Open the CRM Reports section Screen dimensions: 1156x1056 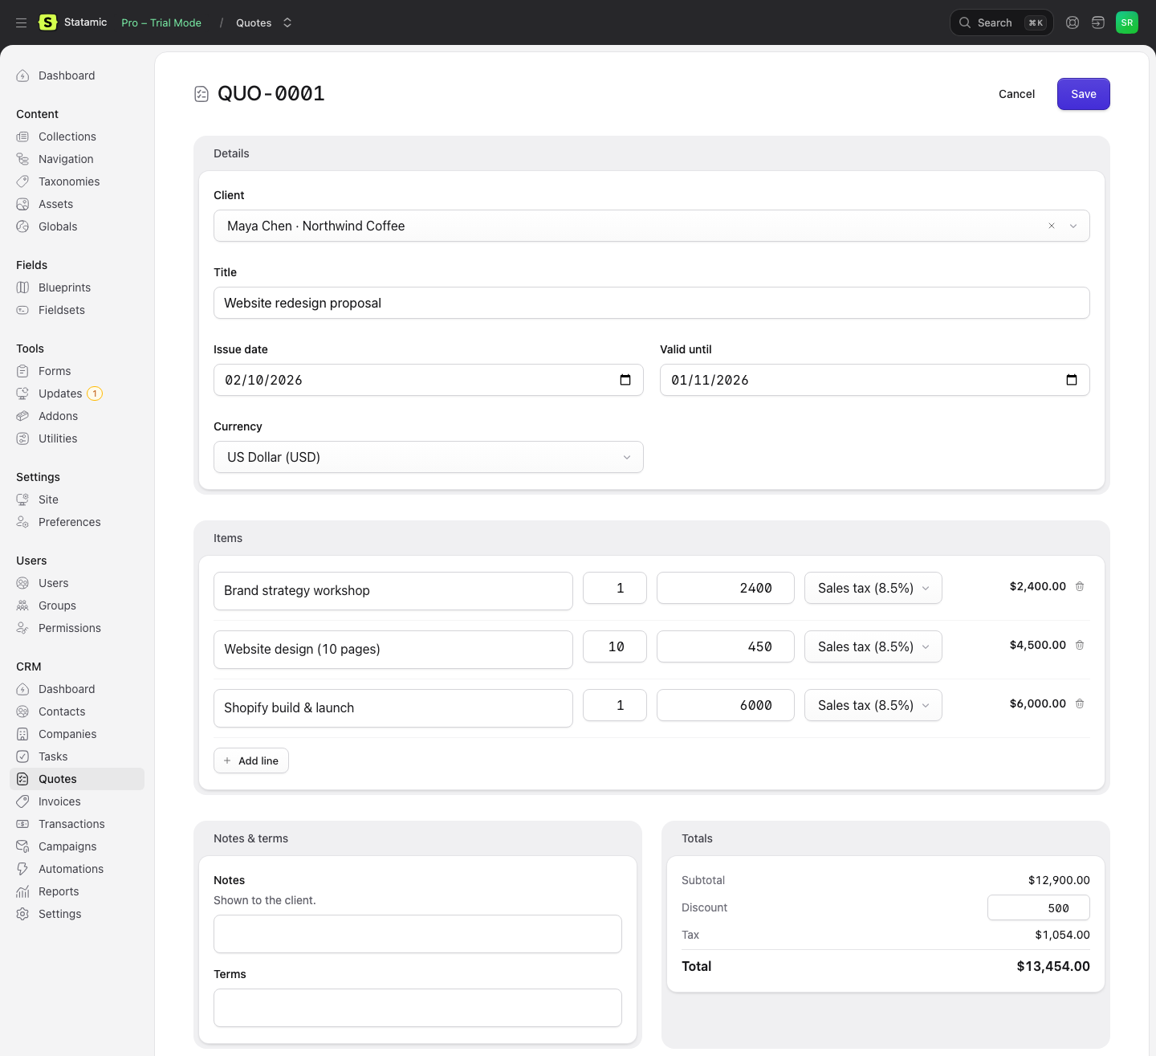[59, 891]
